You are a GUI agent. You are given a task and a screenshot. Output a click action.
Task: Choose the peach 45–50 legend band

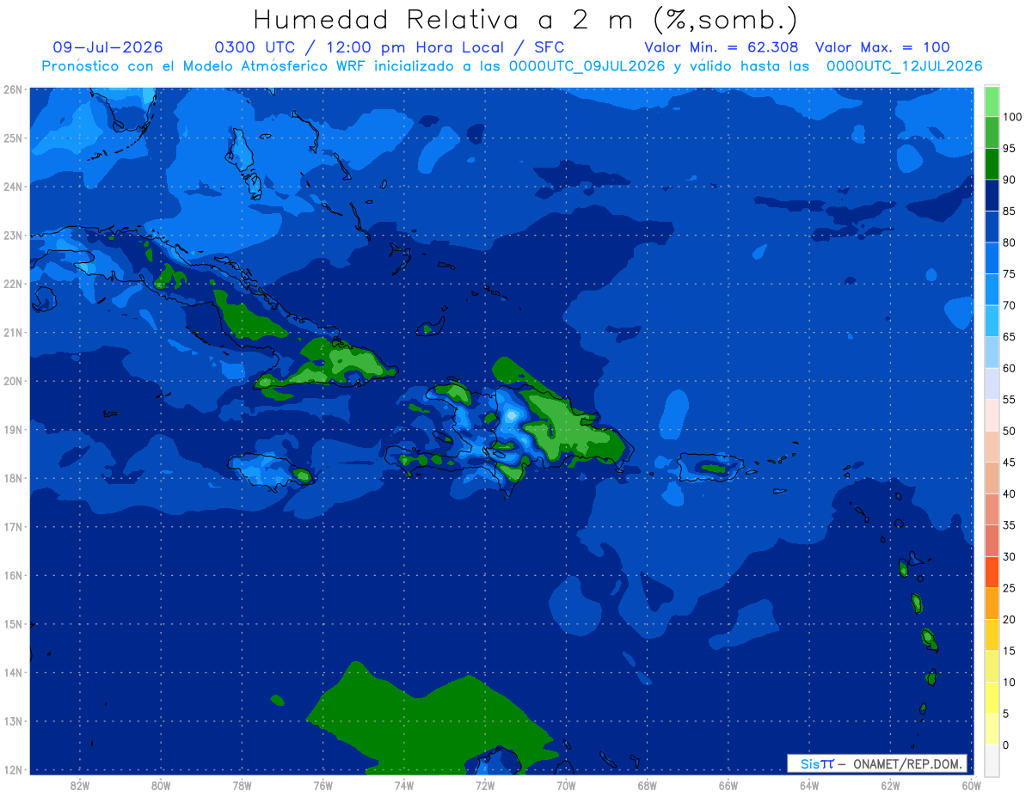pyautogui.click(x=992, y=446)
